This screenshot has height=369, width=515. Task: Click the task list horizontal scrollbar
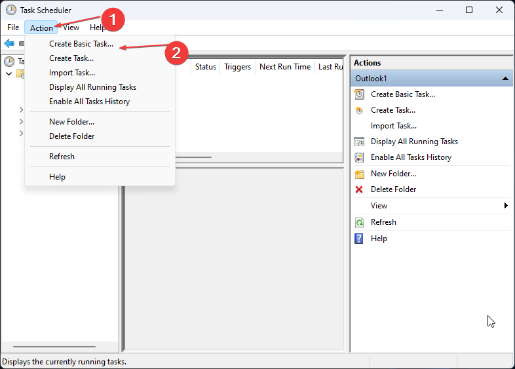pyautogui.click(x=193, y=157)
